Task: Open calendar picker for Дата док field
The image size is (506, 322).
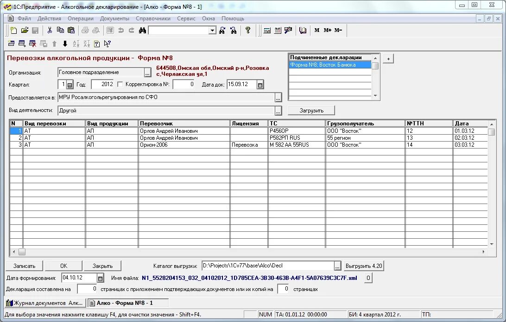Action: pos(260,85)
